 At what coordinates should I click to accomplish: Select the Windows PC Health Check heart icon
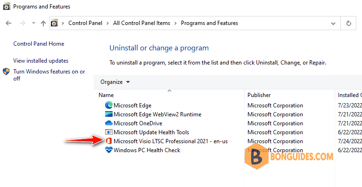coord(108,150)
